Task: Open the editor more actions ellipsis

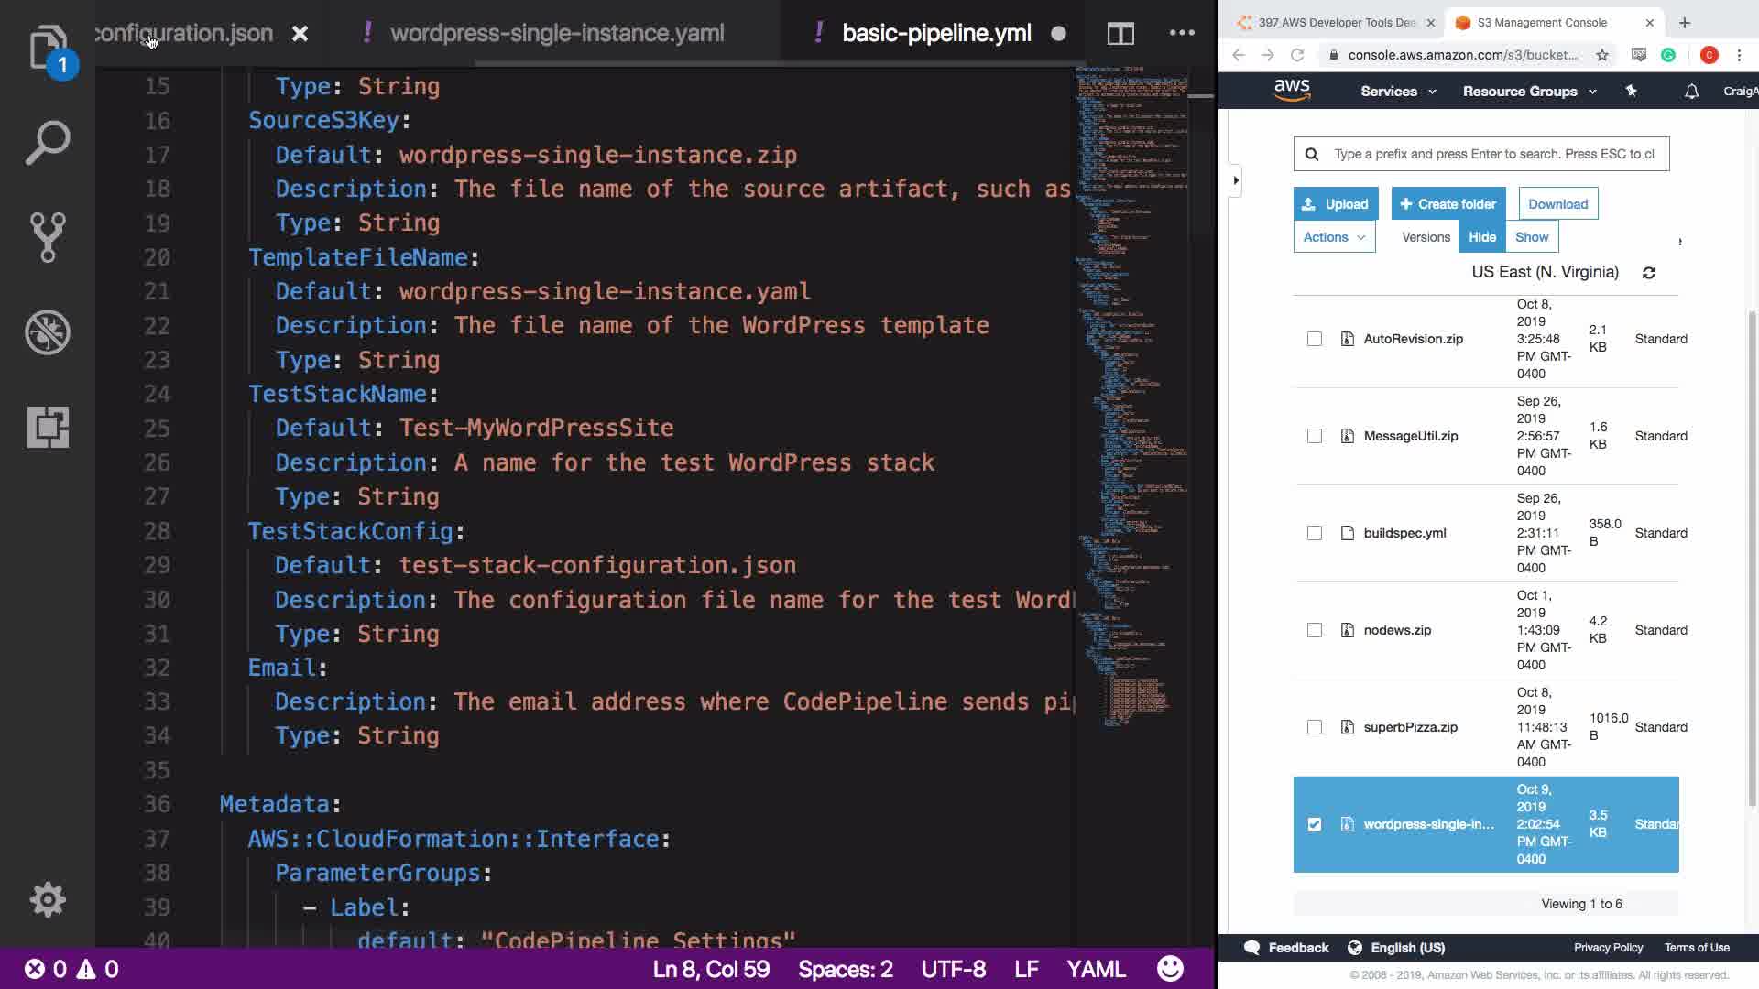Action: 1182,33
